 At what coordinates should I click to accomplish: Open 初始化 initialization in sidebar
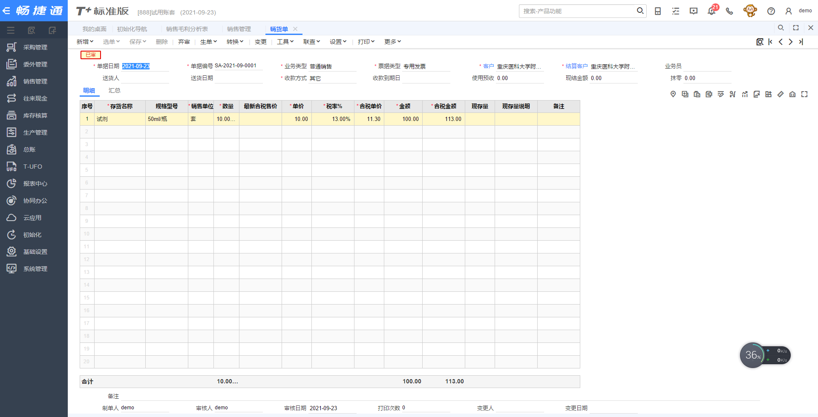34,235
